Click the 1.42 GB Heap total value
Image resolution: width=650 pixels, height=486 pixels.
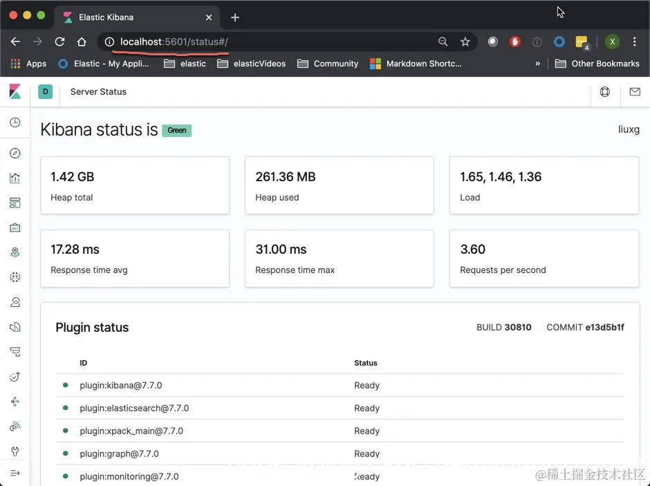pyautogui.click(x=72, y=177)
